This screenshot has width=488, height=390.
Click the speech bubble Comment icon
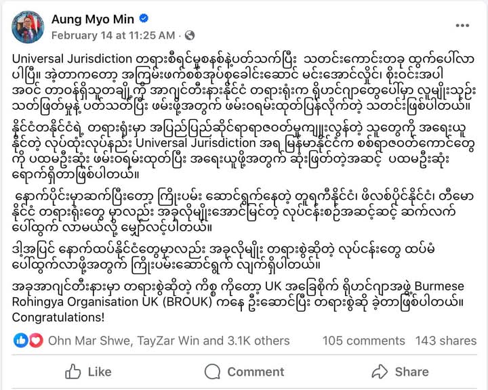click(213, 371)
